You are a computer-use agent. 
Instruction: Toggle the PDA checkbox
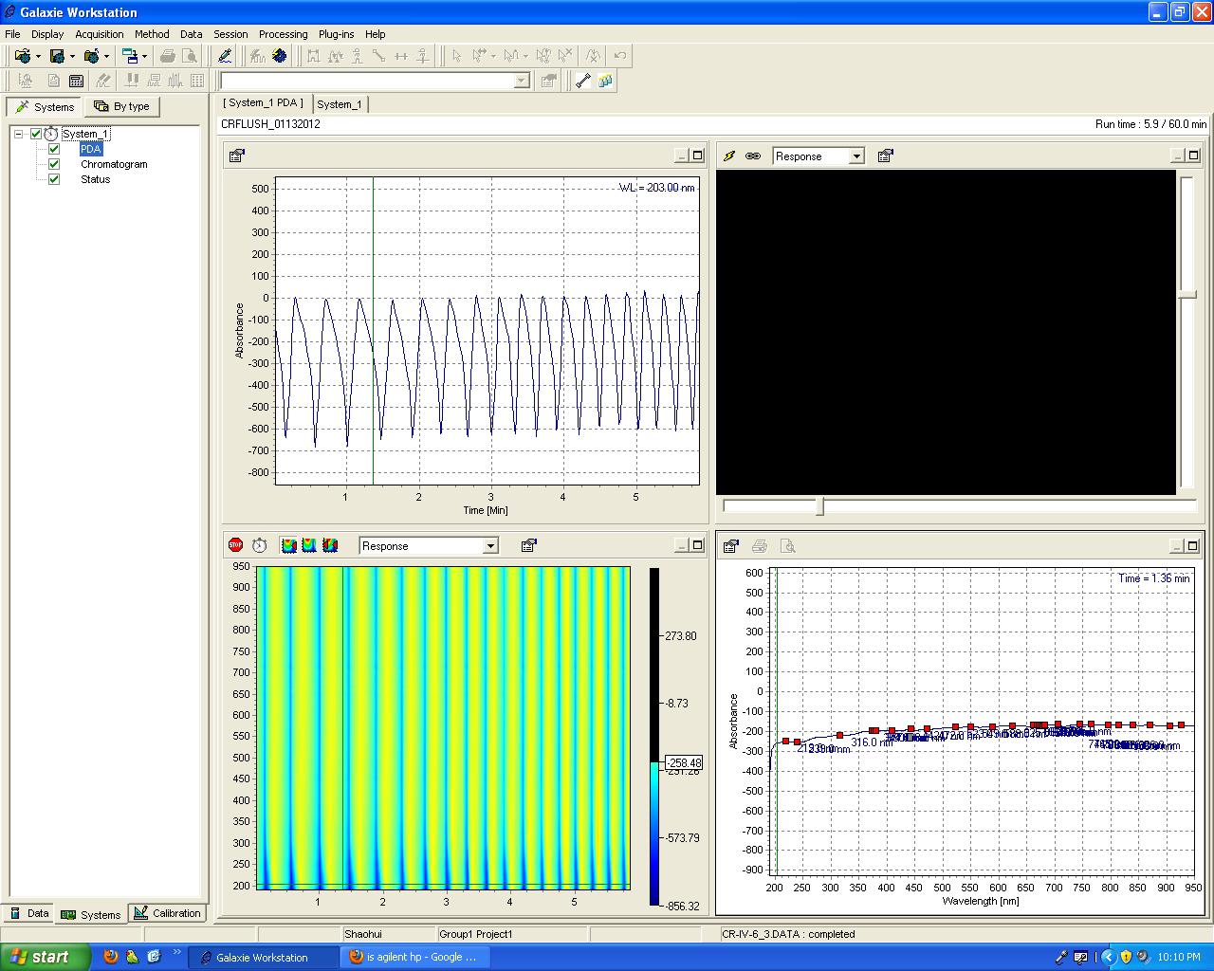54,149
